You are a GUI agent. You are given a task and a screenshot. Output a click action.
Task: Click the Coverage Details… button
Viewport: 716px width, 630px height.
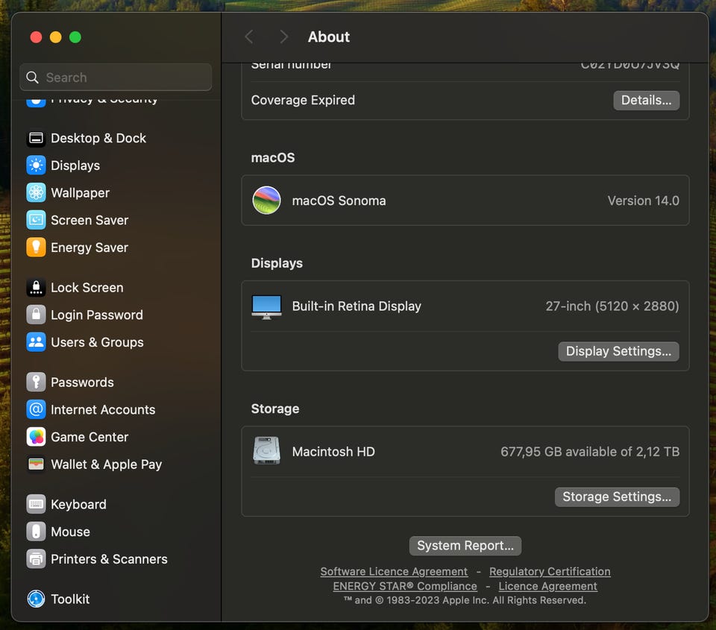click(646, 101)
